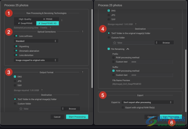Viewport: 188px width, 129px height.
Task: Enable JPG output in left dialog
Action: pos(15,81)
